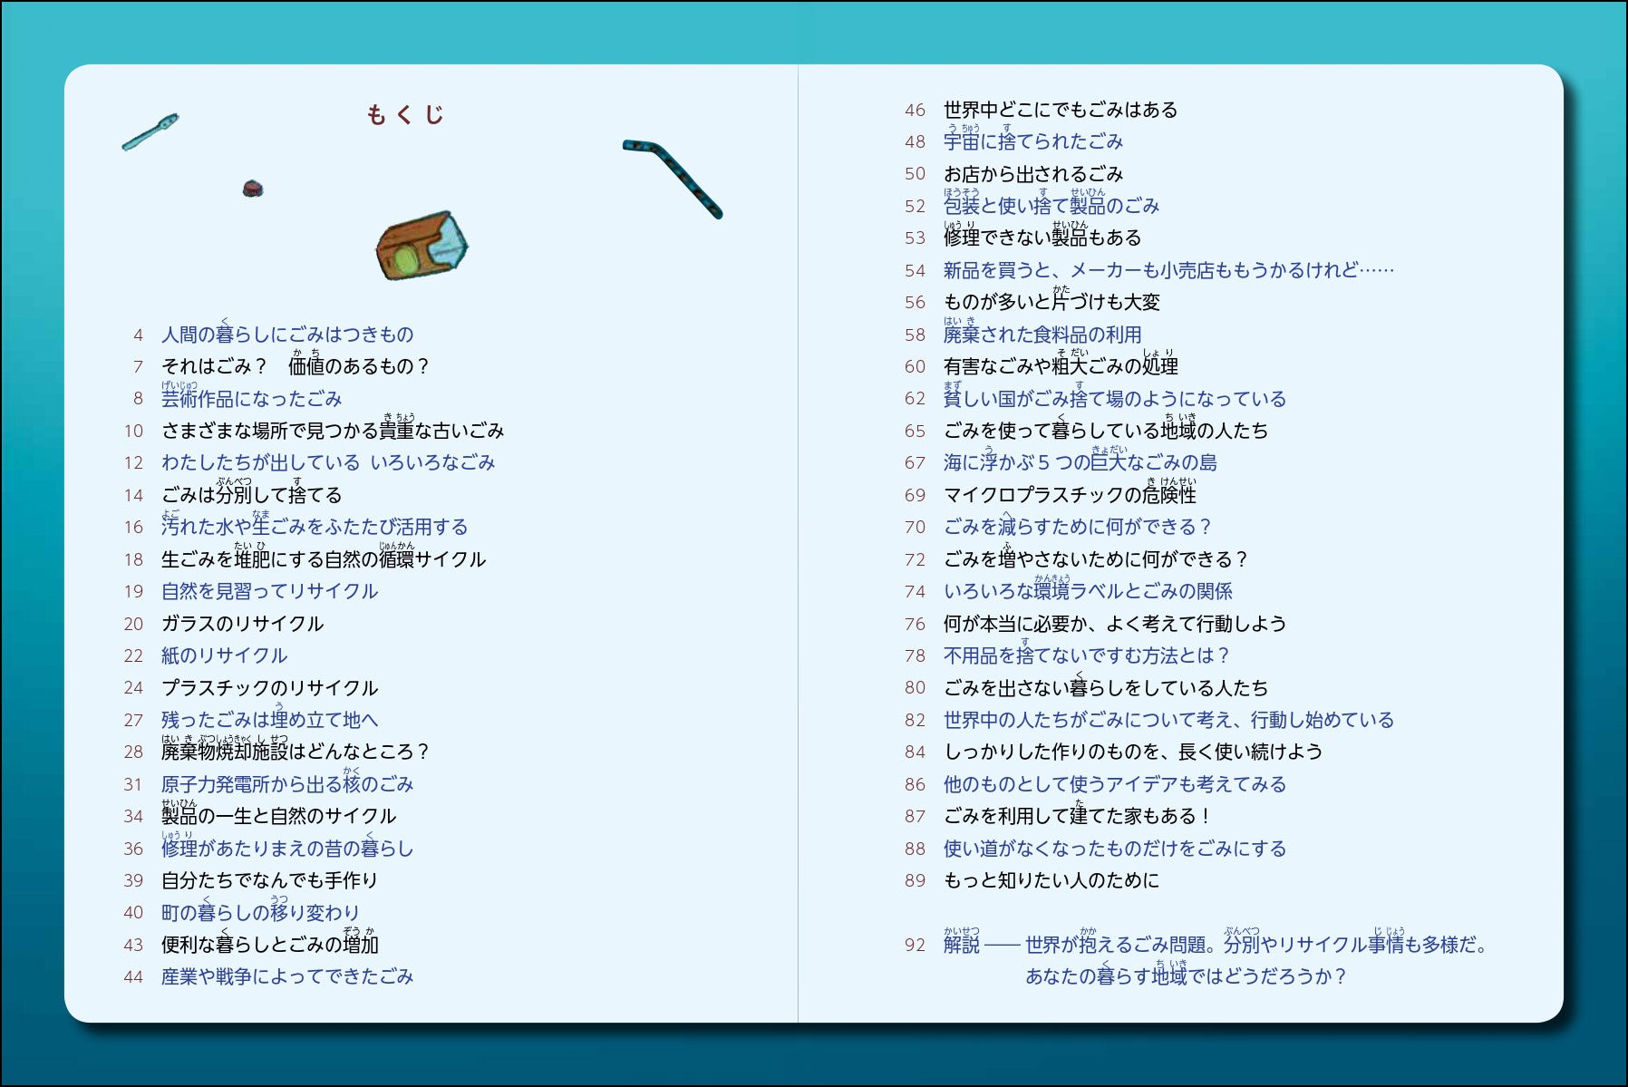
Task: Click page number 46 beside 世界中どこにでもごみはある
Action: (917, 108)
